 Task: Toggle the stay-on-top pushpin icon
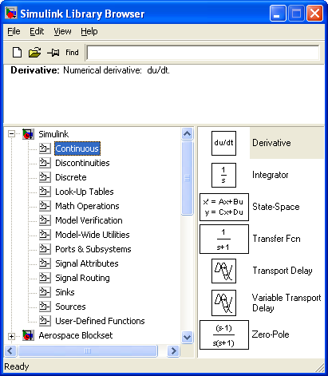click(53, 53)
